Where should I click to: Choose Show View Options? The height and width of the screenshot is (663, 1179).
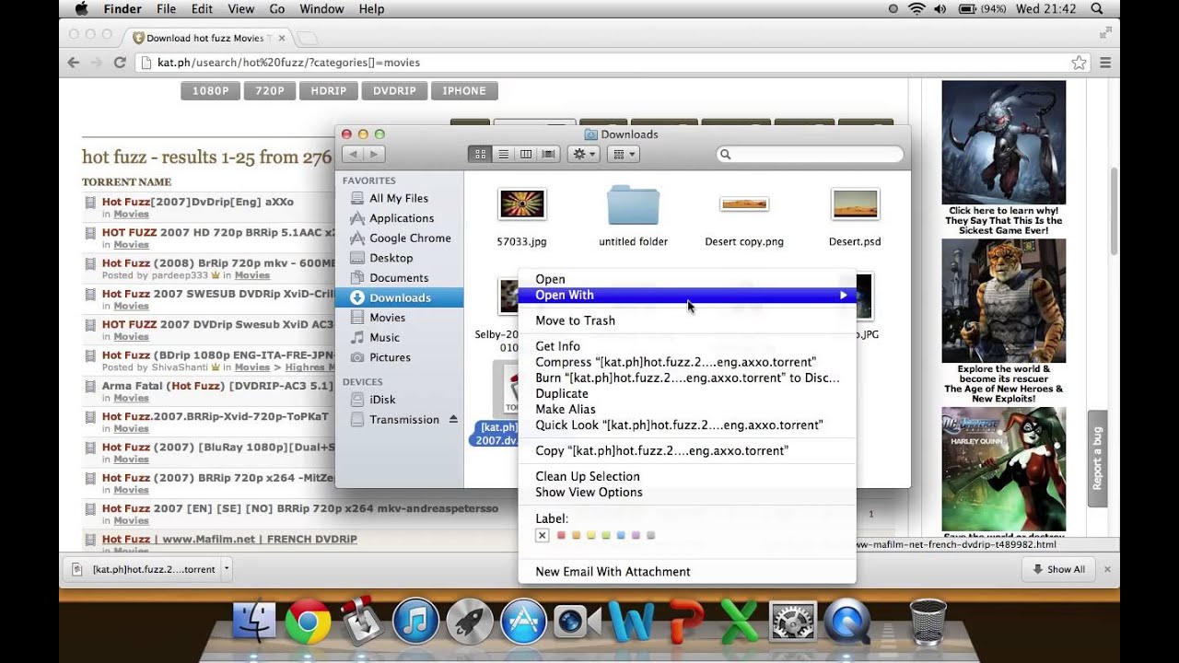[589, 493]
